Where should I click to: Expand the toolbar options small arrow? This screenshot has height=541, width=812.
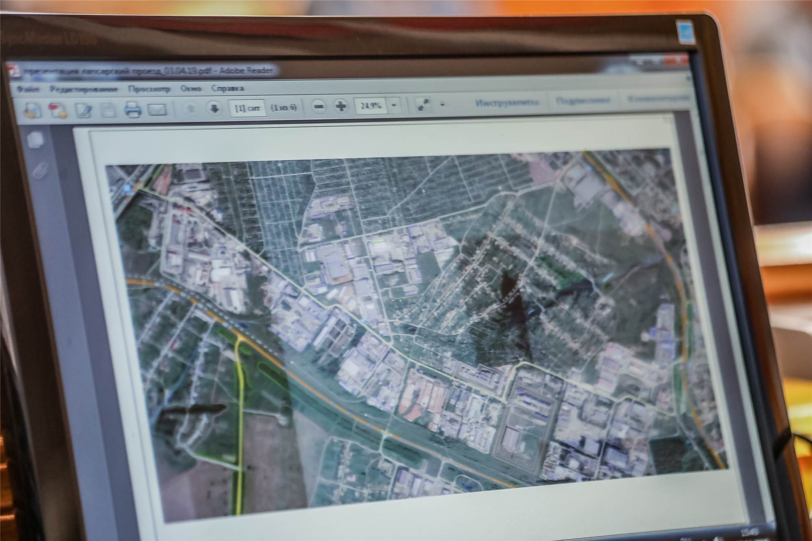point(443,105)
